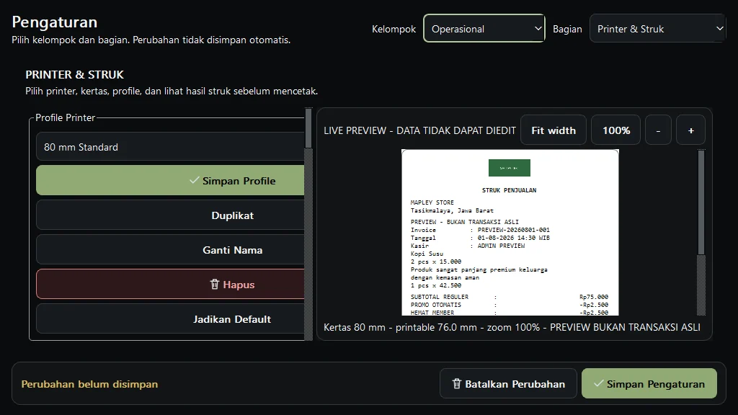Image resolution: width=738 pixels, height=415 pixels.
Task: Click the Simpan Pengaturan button
Action: pyautogui.click(x=649, y=384)
